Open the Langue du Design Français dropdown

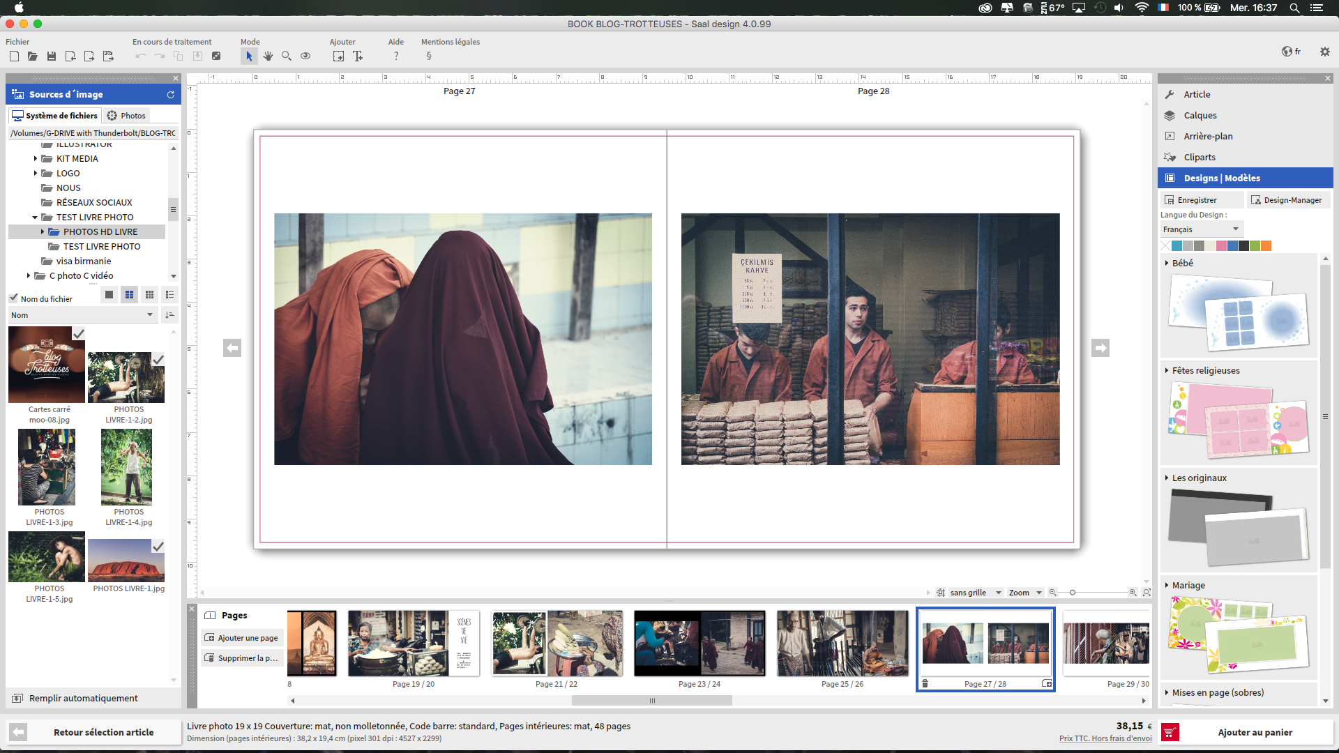coord(1201,229)
